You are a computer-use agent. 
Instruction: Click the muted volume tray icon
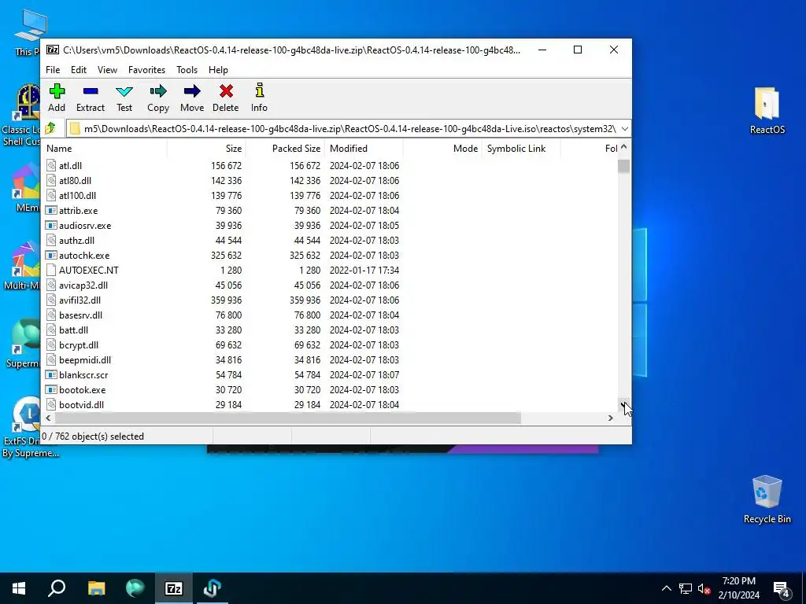click(704, 588)
